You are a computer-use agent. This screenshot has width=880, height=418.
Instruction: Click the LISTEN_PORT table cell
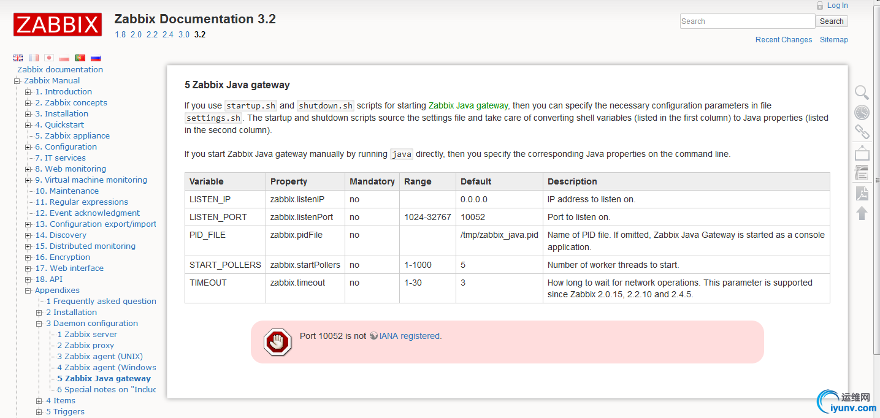click(225, 217)
